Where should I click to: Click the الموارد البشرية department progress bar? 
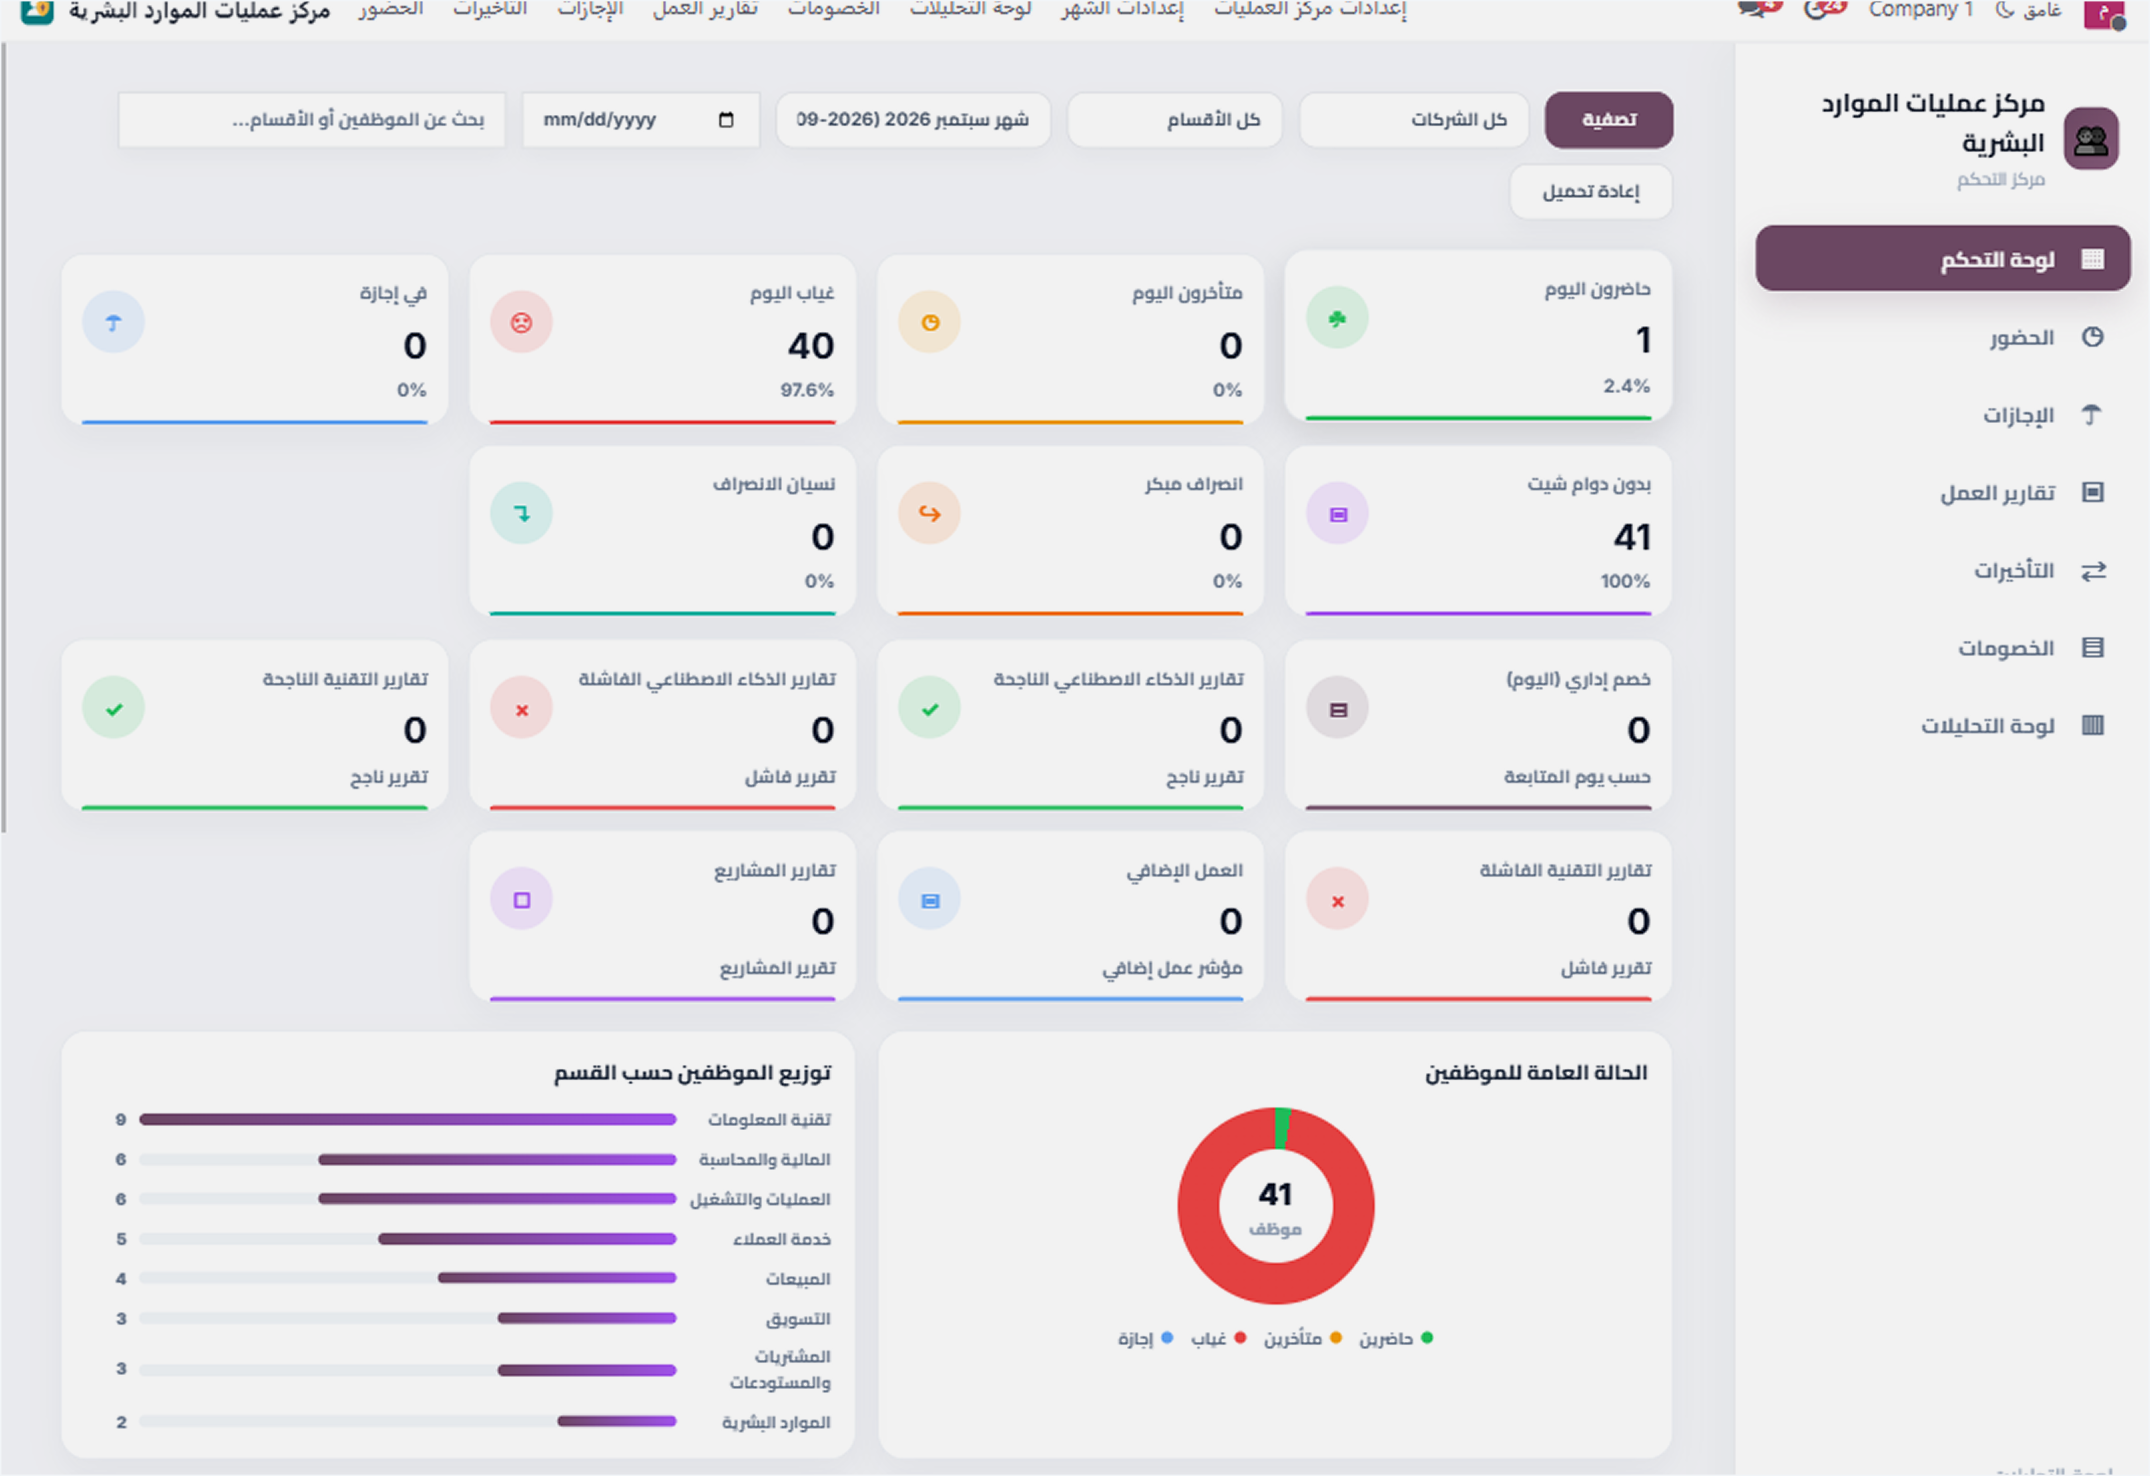pyautogui.click(x=408, y=1421)
